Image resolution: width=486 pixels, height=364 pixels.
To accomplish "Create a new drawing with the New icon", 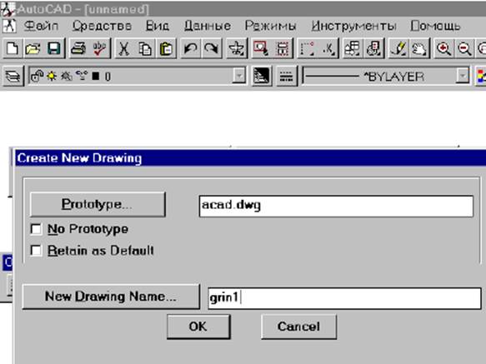I will click(13, 48).
